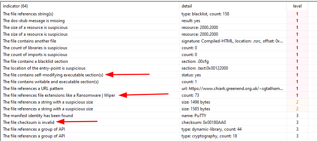Sort by the detail column header
317x141 pixels.
(187, 6)
